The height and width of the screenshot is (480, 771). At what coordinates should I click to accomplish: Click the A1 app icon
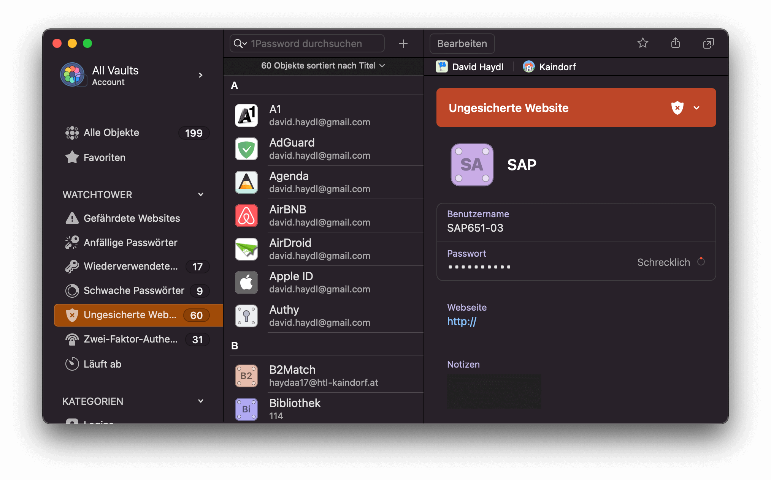pyautogui.click(x=246, y=115)
